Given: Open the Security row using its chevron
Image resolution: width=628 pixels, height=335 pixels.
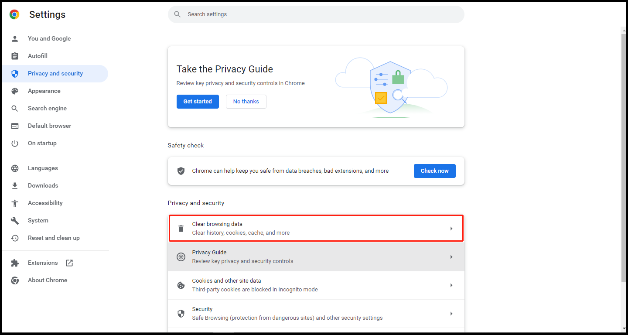Looking at the screenshot, I should (451, 314).
